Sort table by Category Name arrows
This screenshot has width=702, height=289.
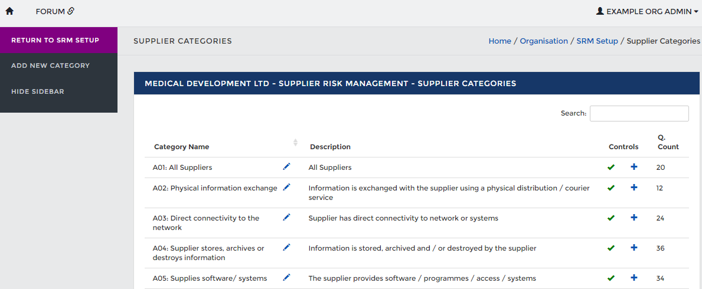tap(295, 143)
